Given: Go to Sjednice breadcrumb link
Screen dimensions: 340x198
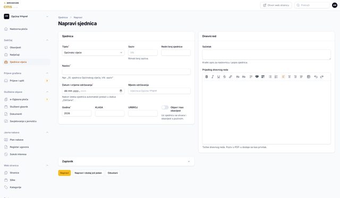Looking at the screenshot, I should tap(63, 18).
